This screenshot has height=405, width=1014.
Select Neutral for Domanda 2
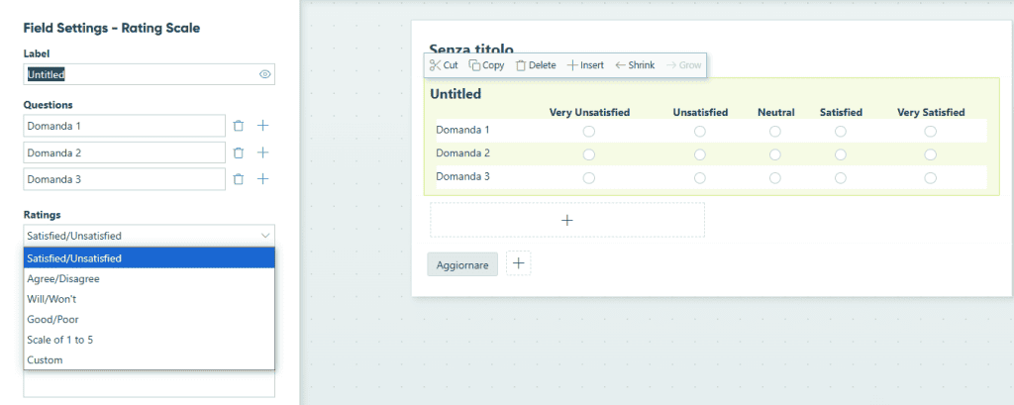pos(775,154)
